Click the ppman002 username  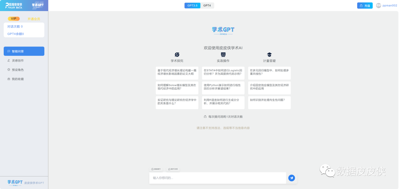(x=389, y=6)
